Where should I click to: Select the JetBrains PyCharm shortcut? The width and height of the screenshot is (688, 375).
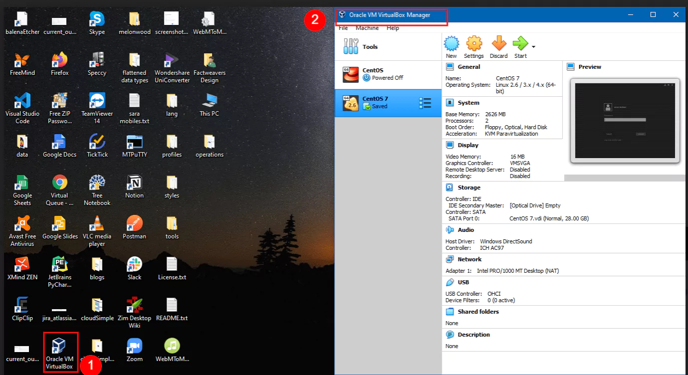tap(59, 272)
